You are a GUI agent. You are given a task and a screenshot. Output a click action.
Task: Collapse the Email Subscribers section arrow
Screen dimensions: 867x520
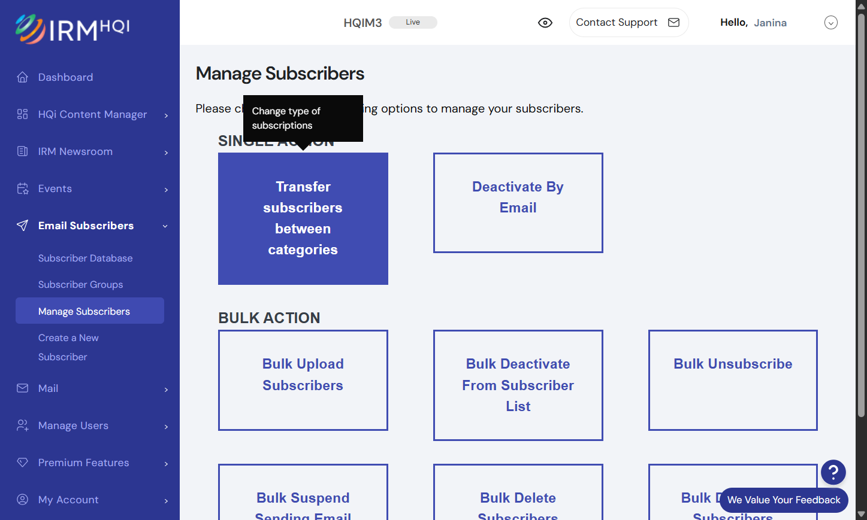click(x=165, y=226)
